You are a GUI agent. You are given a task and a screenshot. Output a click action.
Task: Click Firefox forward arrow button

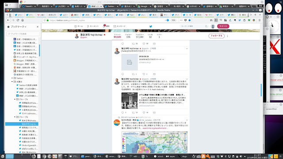pos(13,20)
